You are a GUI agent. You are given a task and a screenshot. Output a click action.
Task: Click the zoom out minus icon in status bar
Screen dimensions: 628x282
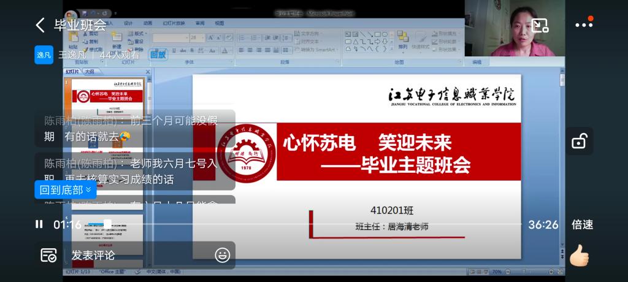tap(508, 272)
